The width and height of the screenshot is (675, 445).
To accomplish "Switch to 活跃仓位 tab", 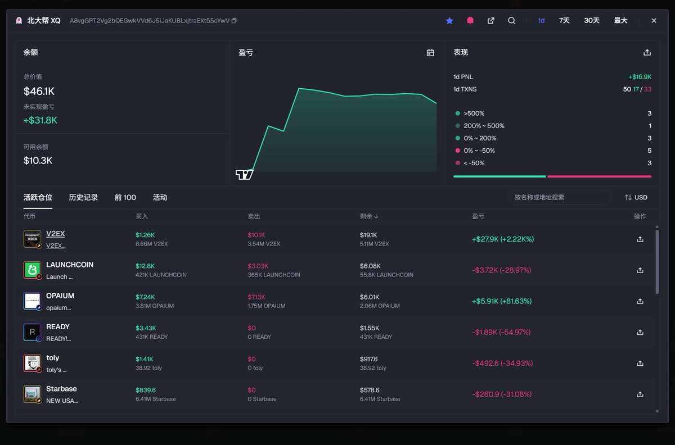I will tap(38, 197).
